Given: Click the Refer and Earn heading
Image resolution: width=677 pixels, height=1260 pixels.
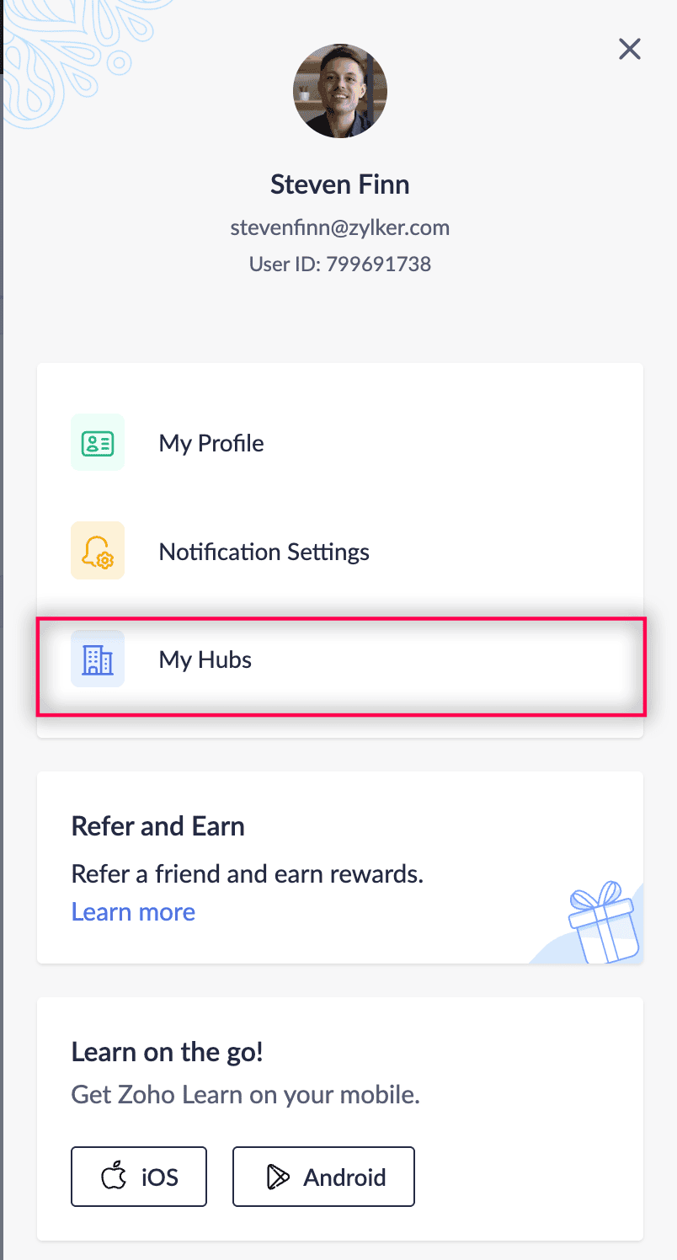Looking at the screenshot, I should click(x=158, y=825).
